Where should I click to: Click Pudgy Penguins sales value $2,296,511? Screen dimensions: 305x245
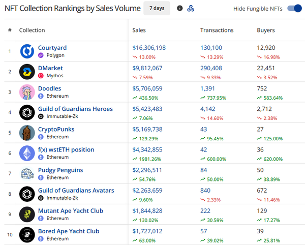point(147,170)
